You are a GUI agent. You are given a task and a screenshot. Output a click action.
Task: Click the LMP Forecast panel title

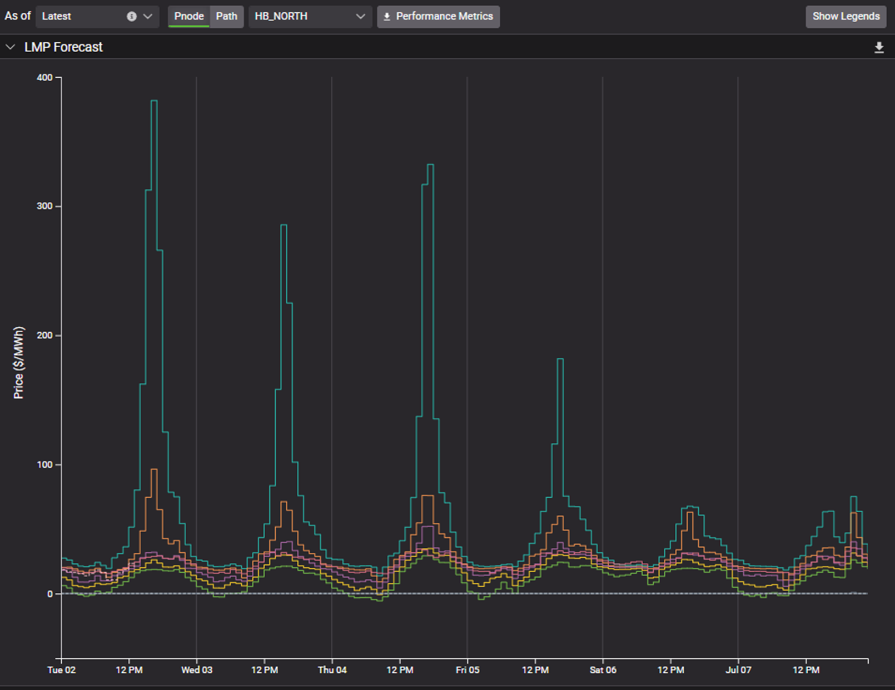(x=63, y=47)
